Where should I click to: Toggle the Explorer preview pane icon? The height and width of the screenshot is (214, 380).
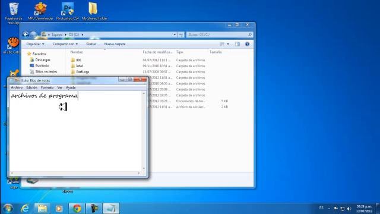tap(237, 44)
